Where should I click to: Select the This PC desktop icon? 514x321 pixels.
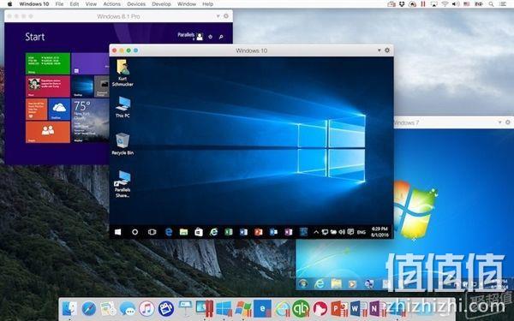tap(123, 107)
